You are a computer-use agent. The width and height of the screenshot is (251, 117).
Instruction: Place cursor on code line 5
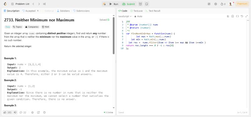(x=151, y=34)
